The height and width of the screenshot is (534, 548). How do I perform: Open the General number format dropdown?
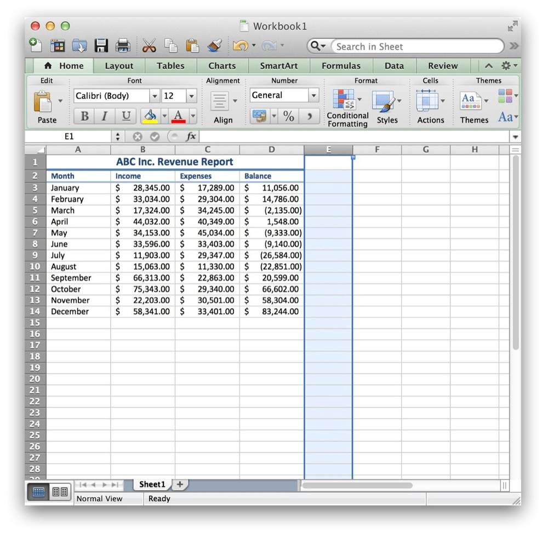313,95
